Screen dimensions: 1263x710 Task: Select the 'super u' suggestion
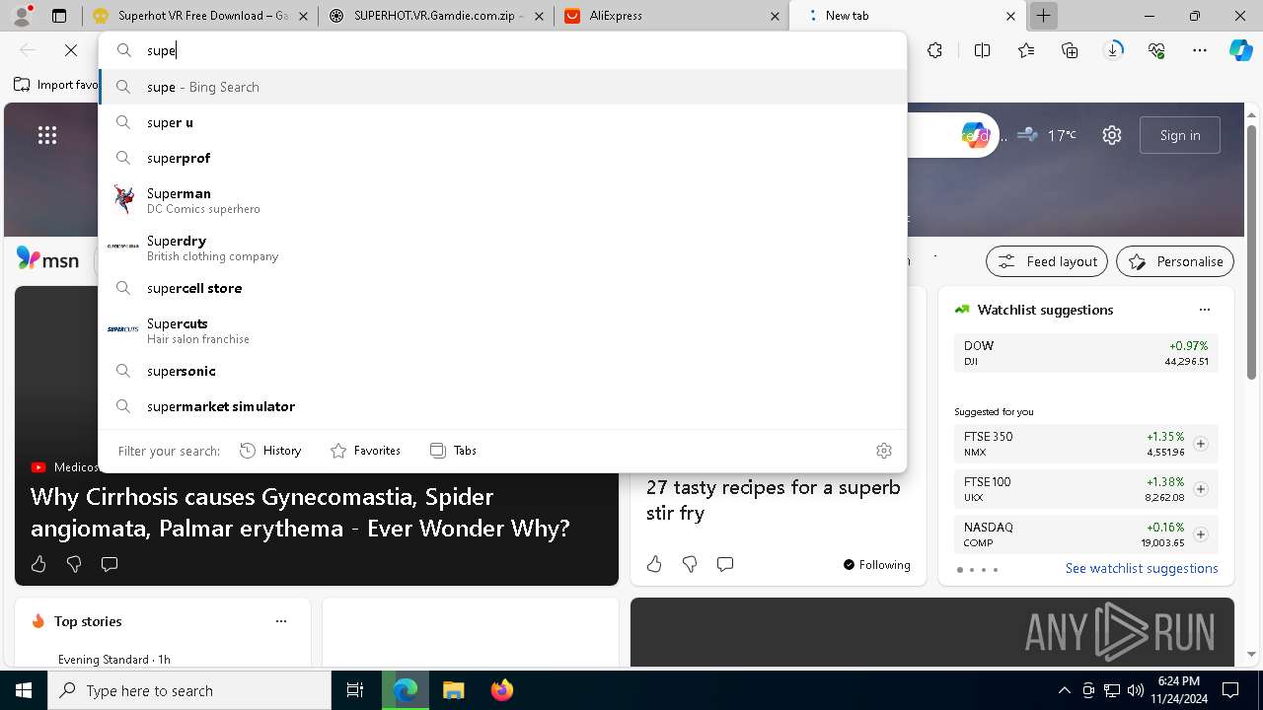502,122
